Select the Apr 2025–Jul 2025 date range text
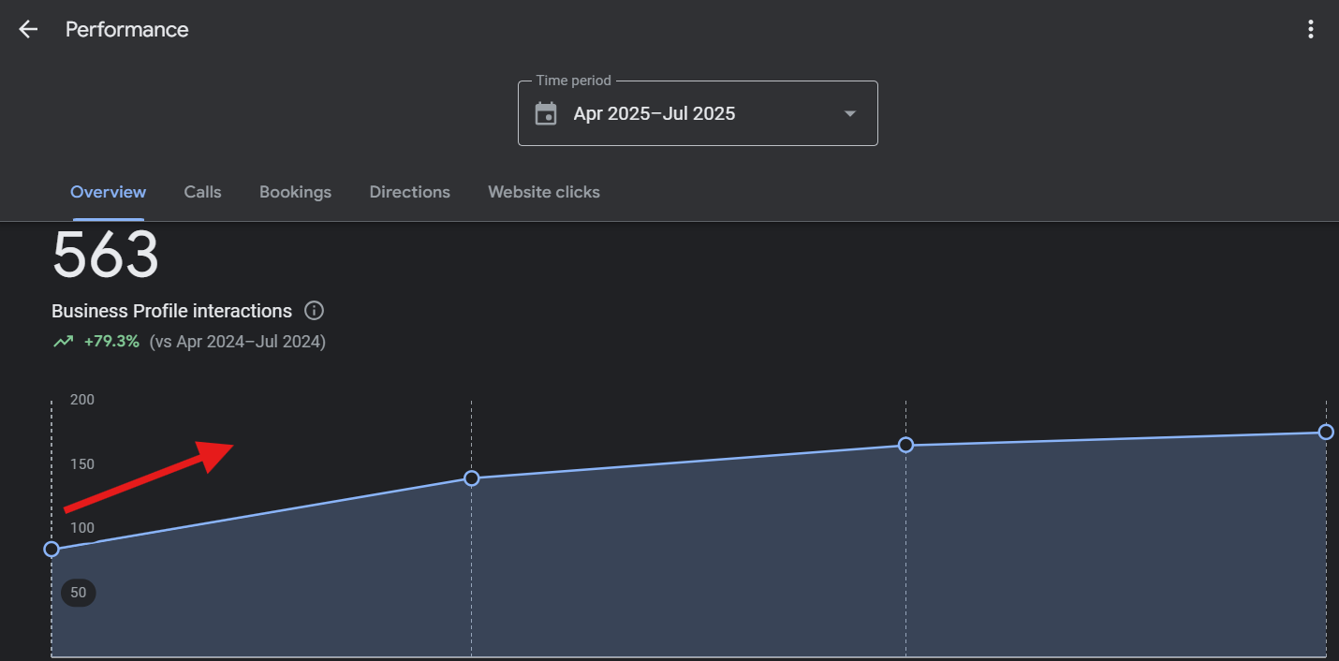Image resolution: width=1339 pixels, height=661 pixels. coord(654,113)
